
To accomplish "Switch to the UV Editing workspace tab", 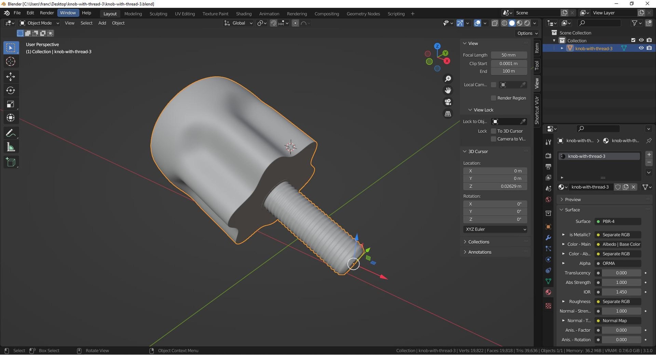I will pos(185,14).
